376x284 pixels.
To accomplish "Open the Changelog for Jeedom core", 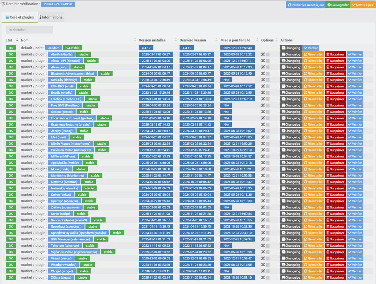I will click(x=291, y=48).
